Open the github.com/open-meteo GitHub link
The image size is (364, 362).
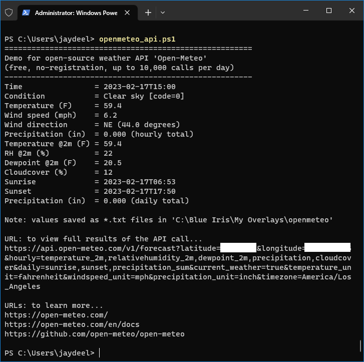[94, 334]
